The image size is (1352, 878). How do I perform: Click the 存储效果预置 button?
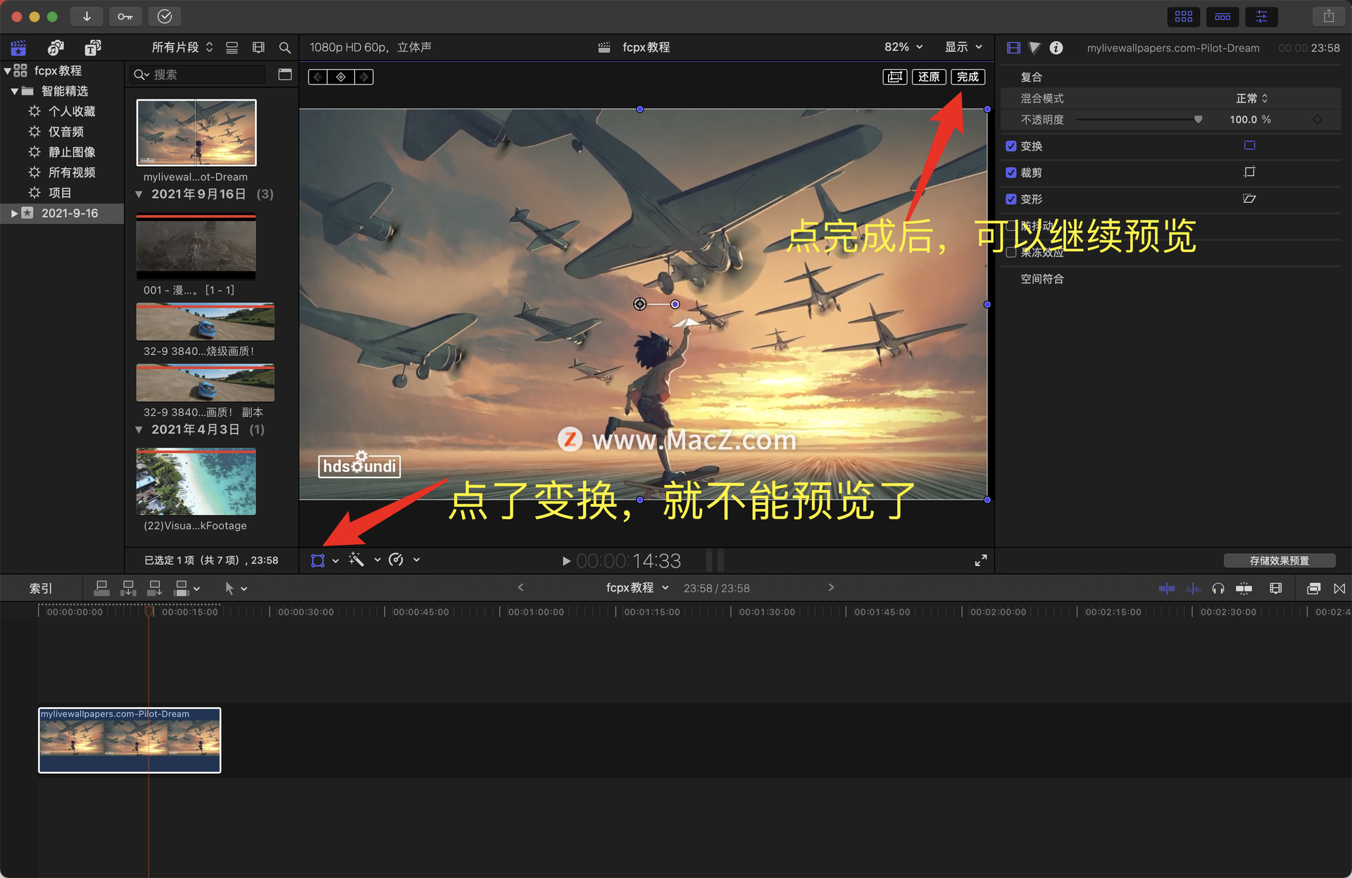pyautogui.click(x=1279, y=560)
